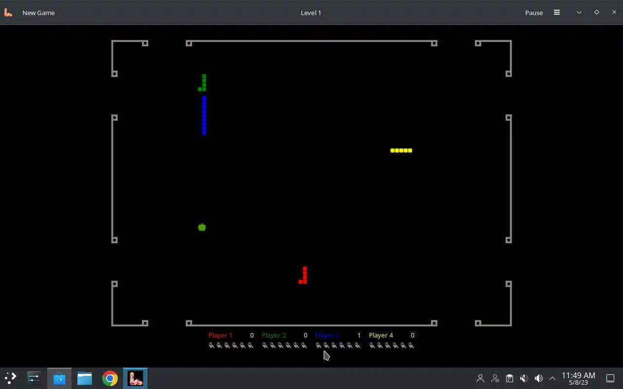
Task: Click the Level 1 window title
Action: 311,13
